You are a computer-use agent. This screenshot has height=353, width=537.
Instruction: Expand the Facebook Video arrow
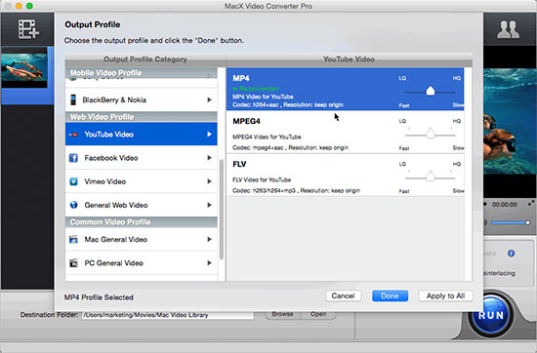point(209,158)
